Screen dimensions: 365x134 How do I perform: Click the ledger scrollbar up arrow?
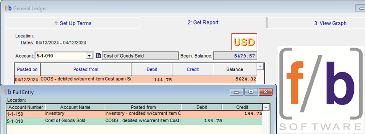pyautogui.click(x=260, y=67)
